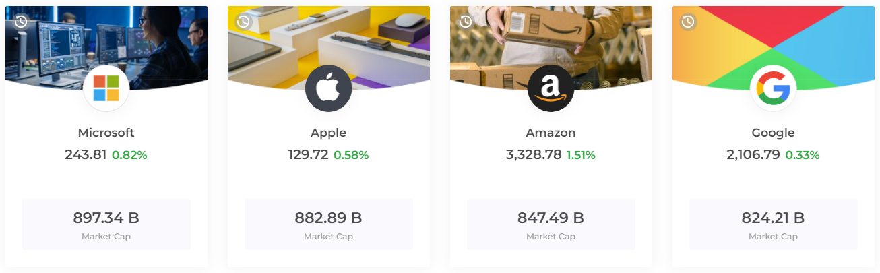Click the Google G logo
Image resolution: width=880 pixels, height=273 pixels.
(774, 88)
